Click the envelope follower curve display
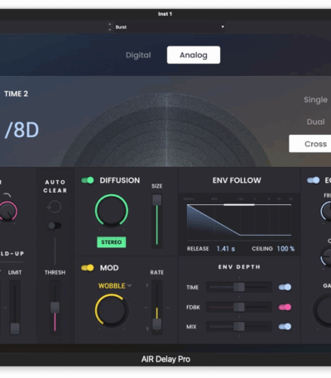Image resolution: width=331 pixels, height=378 pixels. pyautogui.click(x=239, y=221)
